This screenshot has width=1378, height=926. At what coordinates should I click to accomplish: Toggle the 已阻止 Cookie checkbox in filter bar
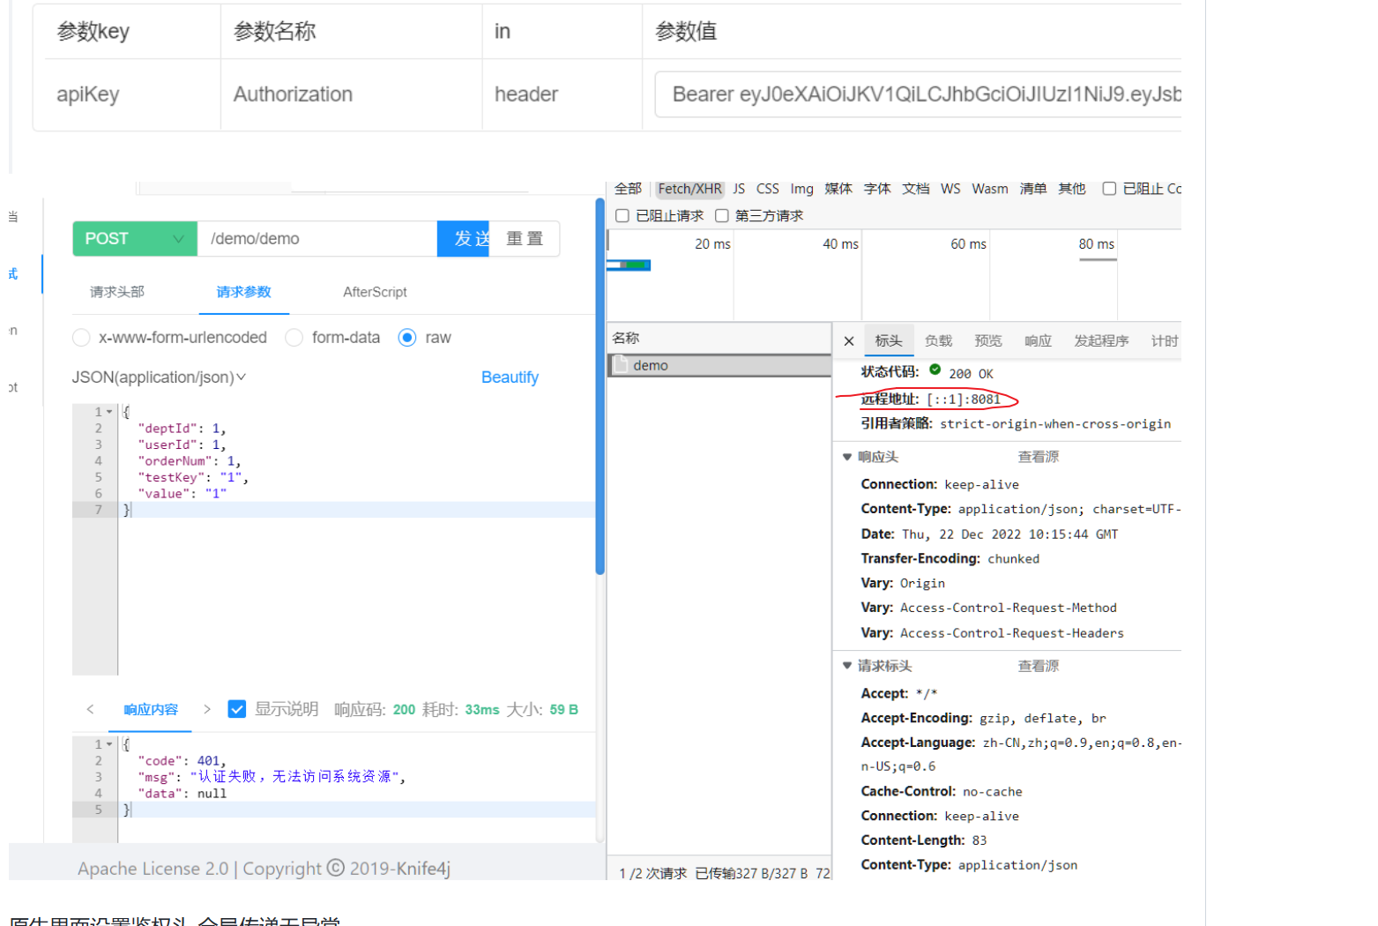(x=1109, y=189)
